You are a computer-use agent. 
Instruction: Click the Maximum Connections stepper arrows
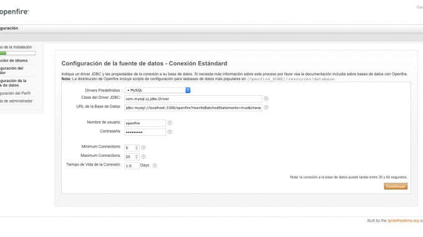coord(137,157)
